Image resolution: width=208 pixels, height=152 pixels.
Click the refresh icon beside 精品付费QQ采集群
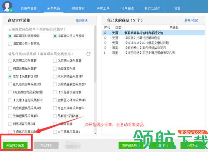pos(89,54)
